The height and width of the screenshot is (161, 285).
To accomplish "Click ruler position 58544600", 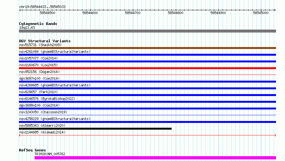I will [90, 13].
